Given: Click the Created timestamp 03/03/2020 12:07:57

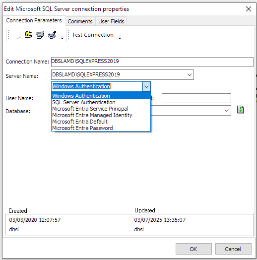Looking at the screenshot, I should pos(35,220).
